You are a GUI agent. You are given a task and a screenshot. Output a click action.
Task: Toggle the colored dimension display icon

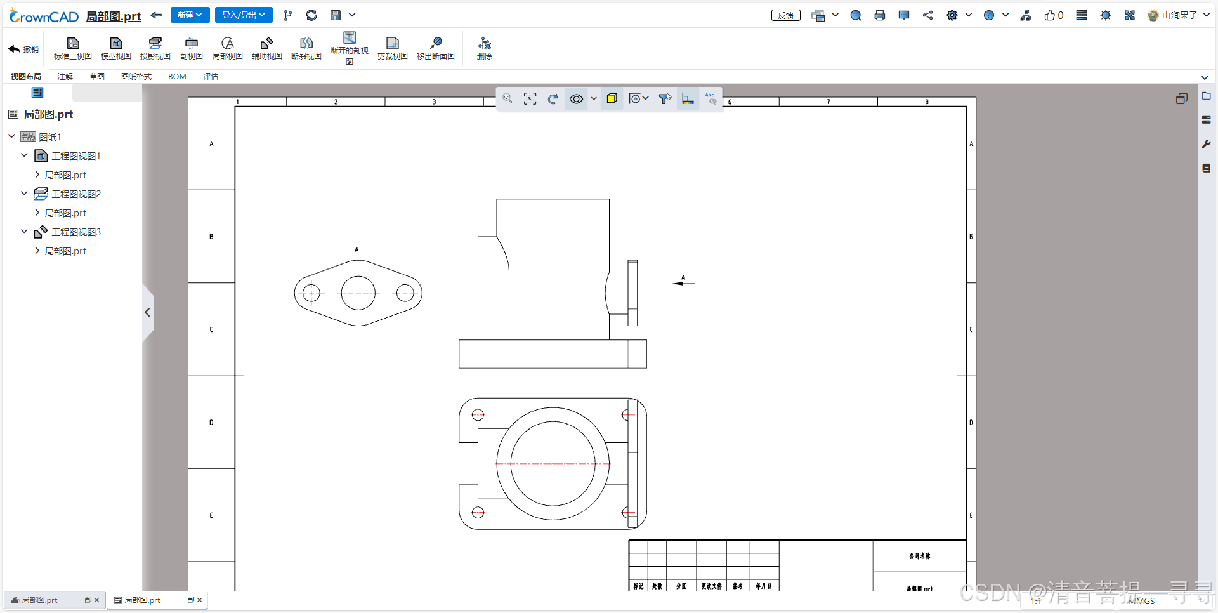pos(688,98)
